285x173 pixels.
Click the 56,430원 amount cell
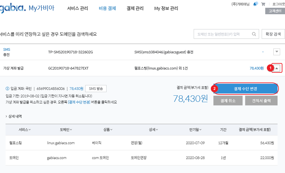pyautogui.click(x=267, y=143)
